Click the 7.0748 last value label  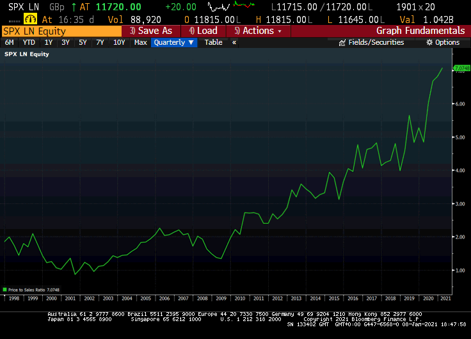pos(461,68)
